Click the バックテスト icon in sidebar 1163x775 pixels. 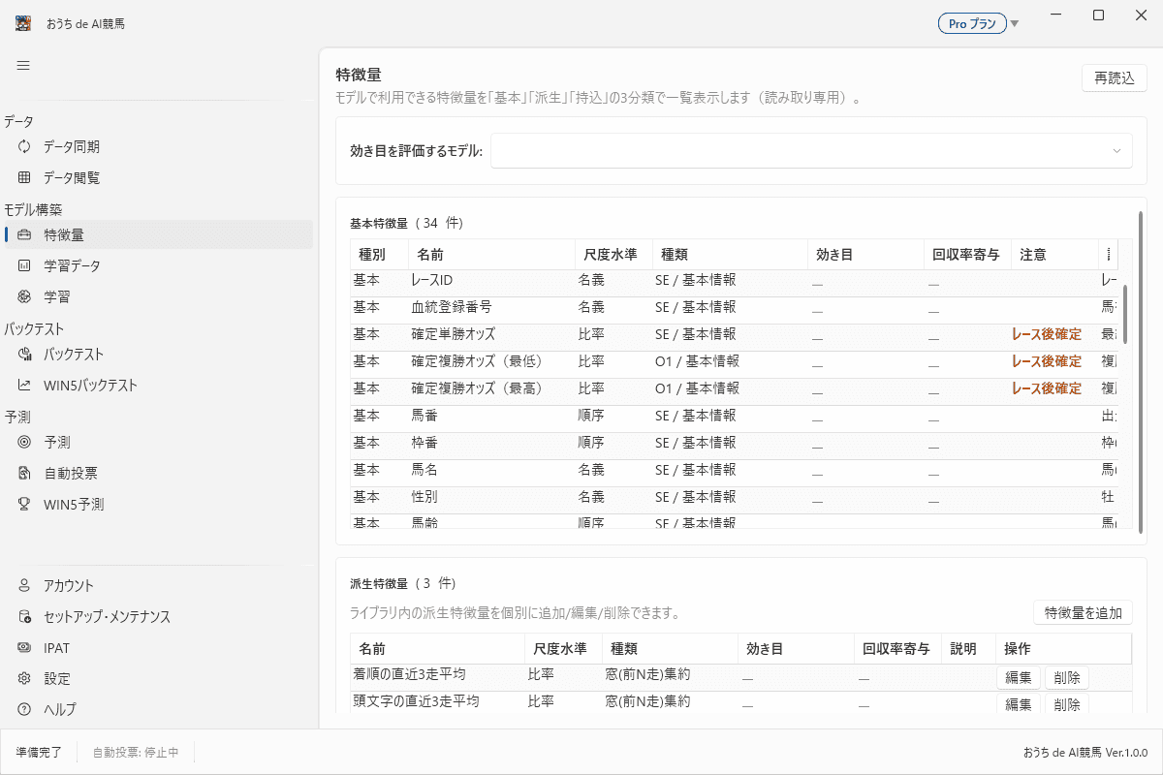(x=24, y=354)
